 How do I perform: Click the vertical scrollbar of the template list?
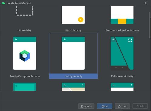click(149, 25)
